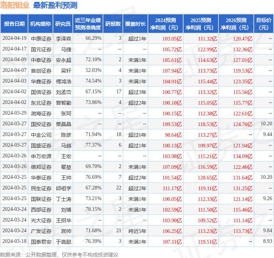Click the 2025预测净利润 column header
274x258 pixels.
201,24
